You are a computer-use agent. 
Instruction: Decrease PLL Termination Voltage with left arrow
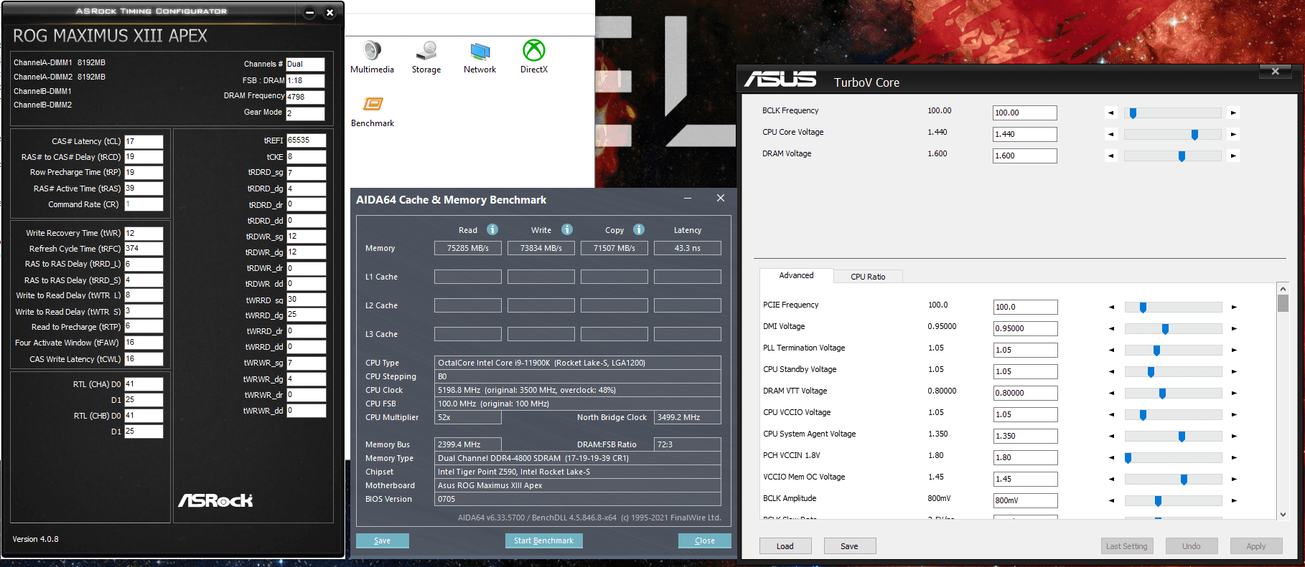(x=1112, y=350)
